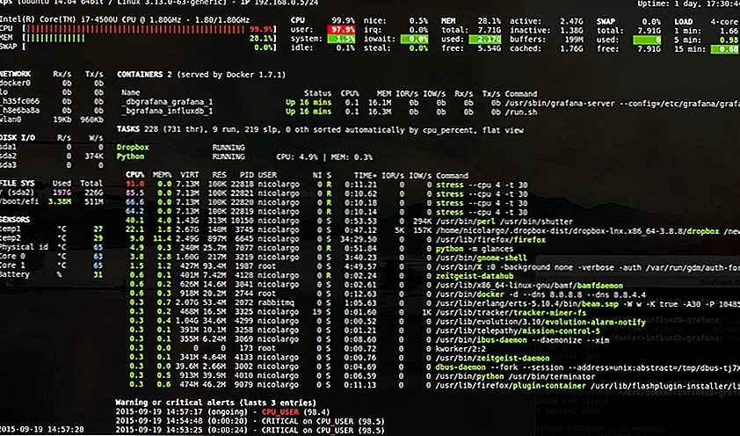Click the NETWORK section header
The image size is (740, 436).
pos(15,74)
